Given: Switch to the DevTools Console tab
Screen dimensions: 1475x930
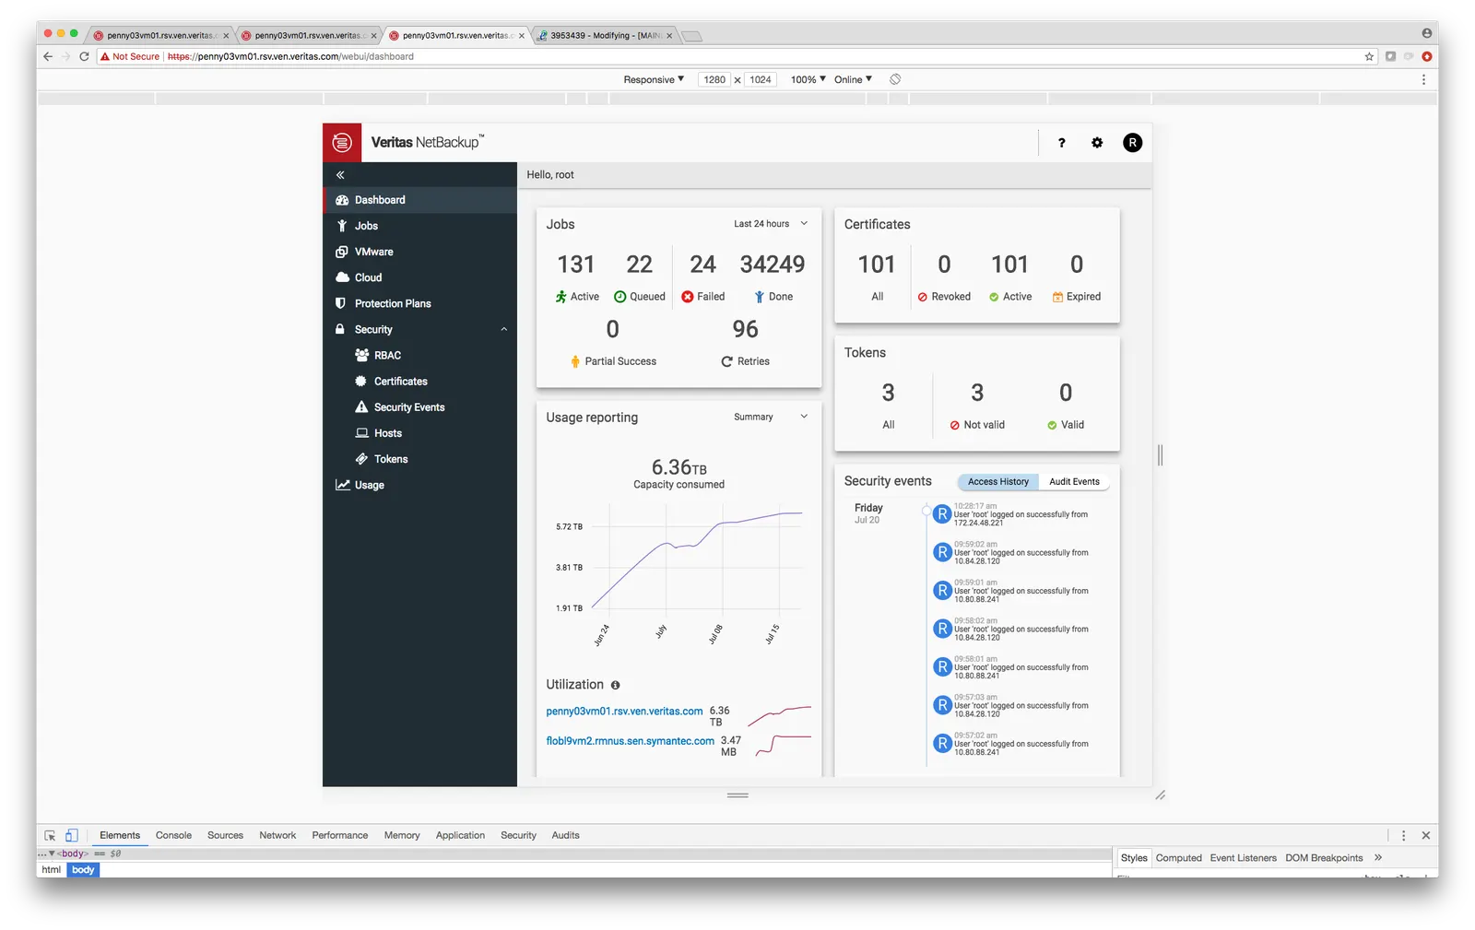Looking at the screenshot, I should (x=173, y=835).
